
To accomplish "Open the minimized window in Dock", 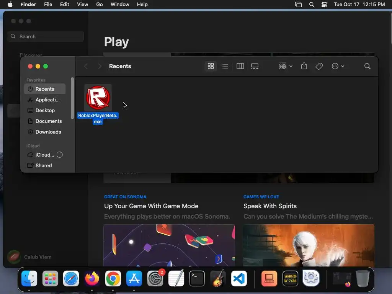I will (342, 279).
